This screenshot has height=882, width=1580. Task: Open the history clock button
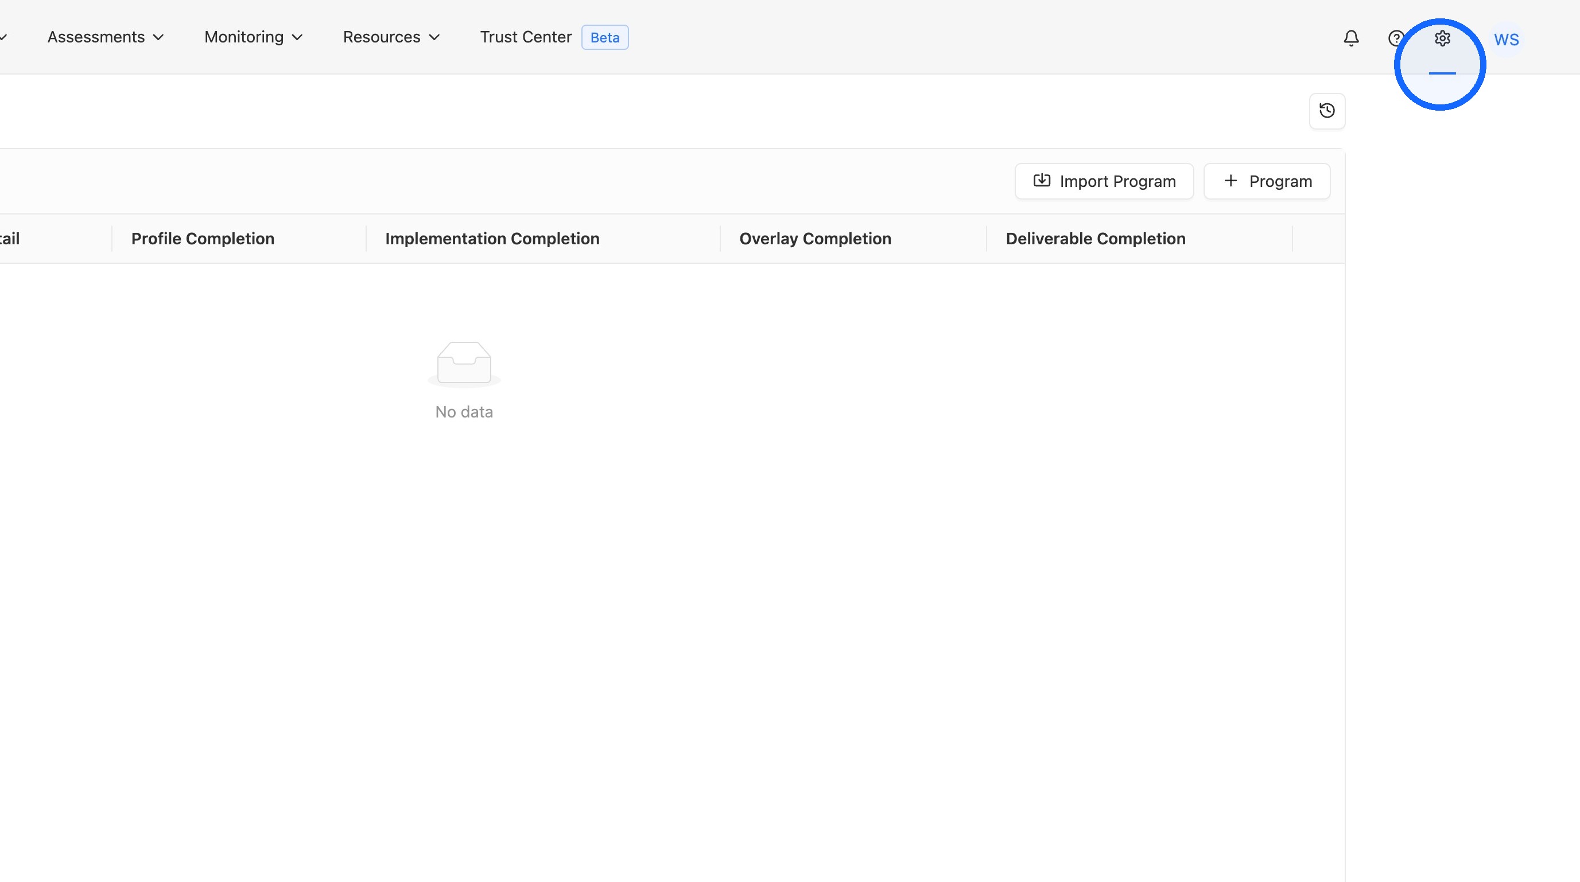coord(1327,111)
